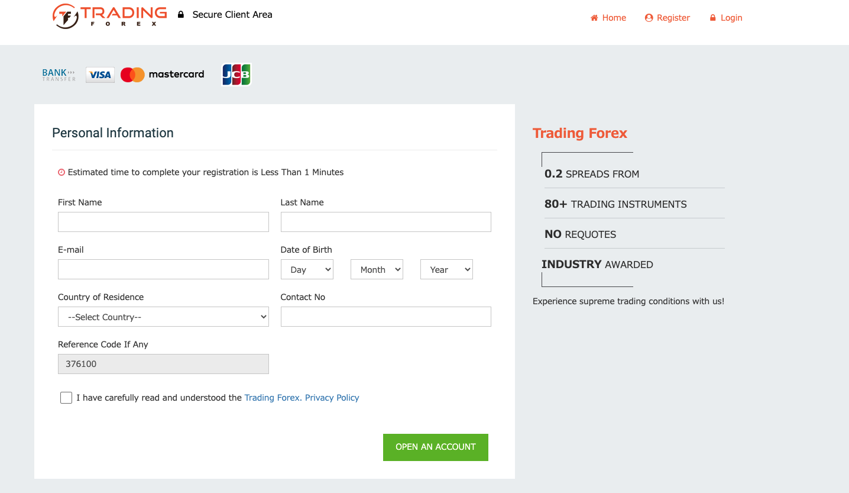849x493 pixels.
Task: Tick the Privacy Policy agreement checkbox
Action: [66, 398]
